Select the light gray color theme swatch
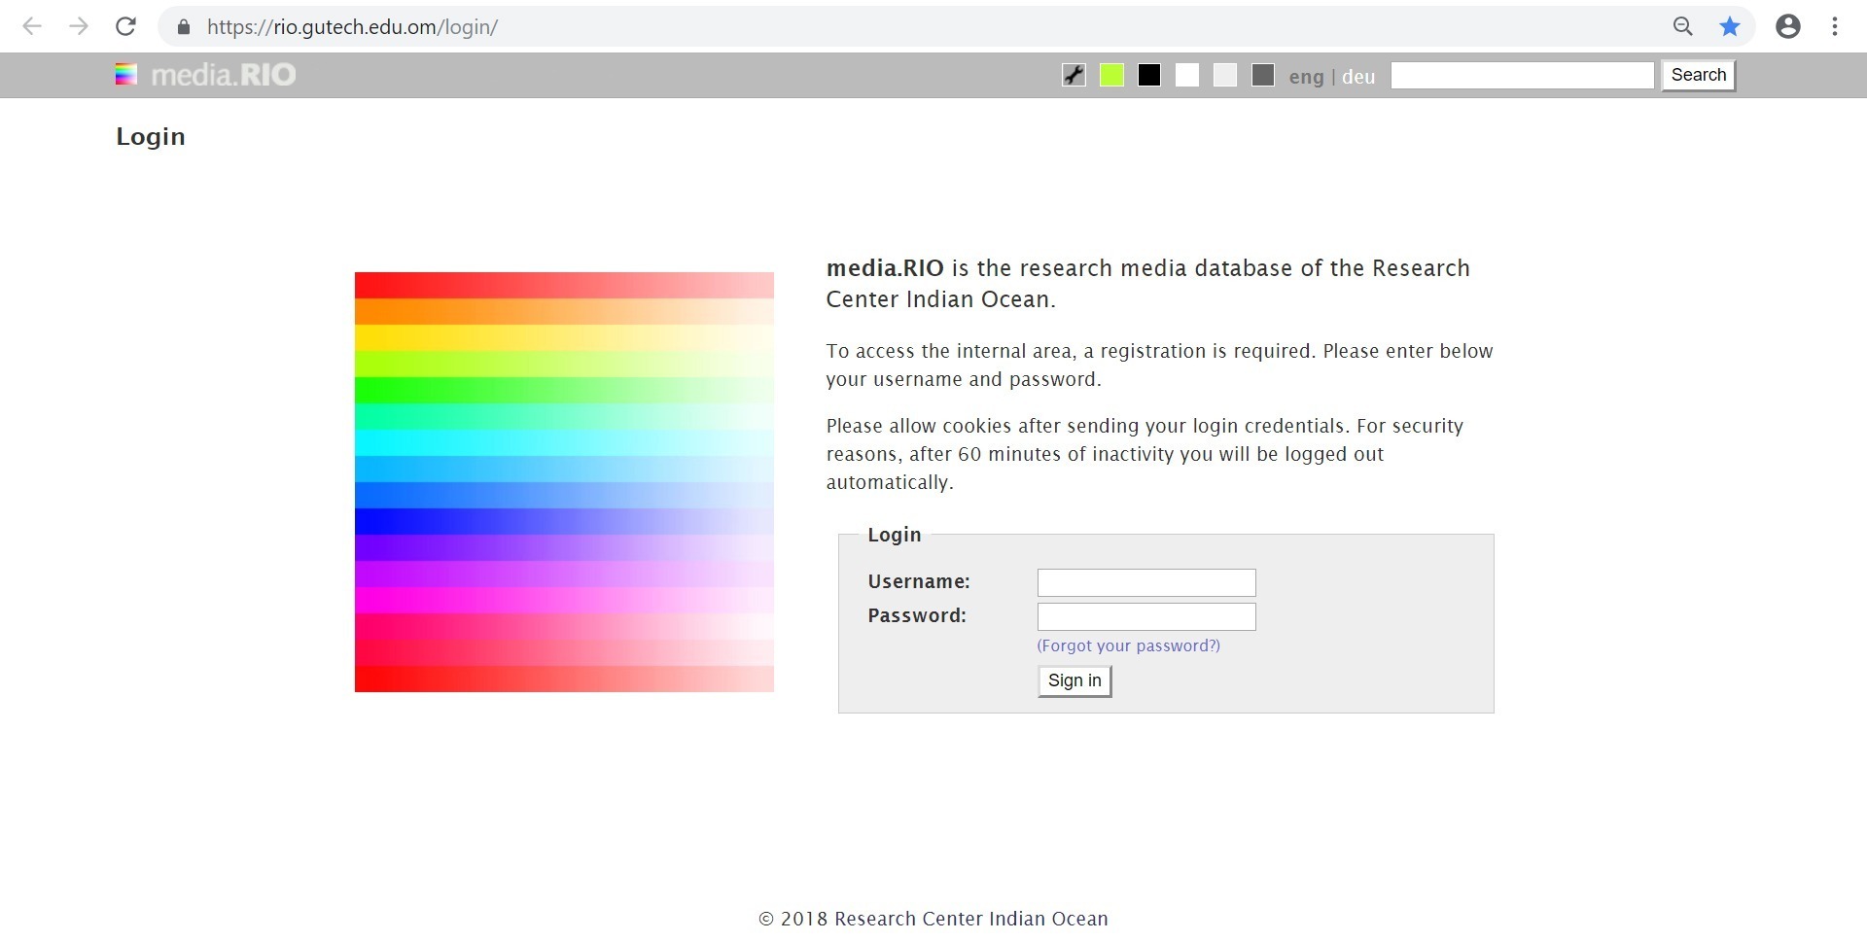Screen dimensions: 1867x941 (1225, 75)
